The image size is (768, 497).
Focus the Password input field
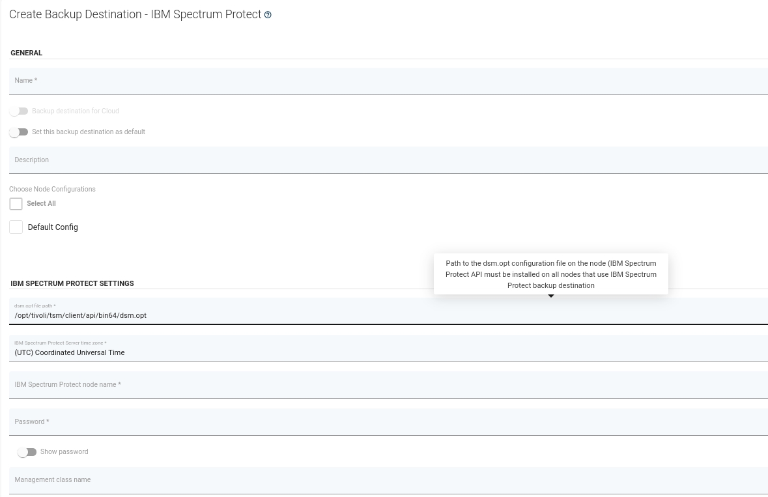pyautogui.click(x=388, y=422)
